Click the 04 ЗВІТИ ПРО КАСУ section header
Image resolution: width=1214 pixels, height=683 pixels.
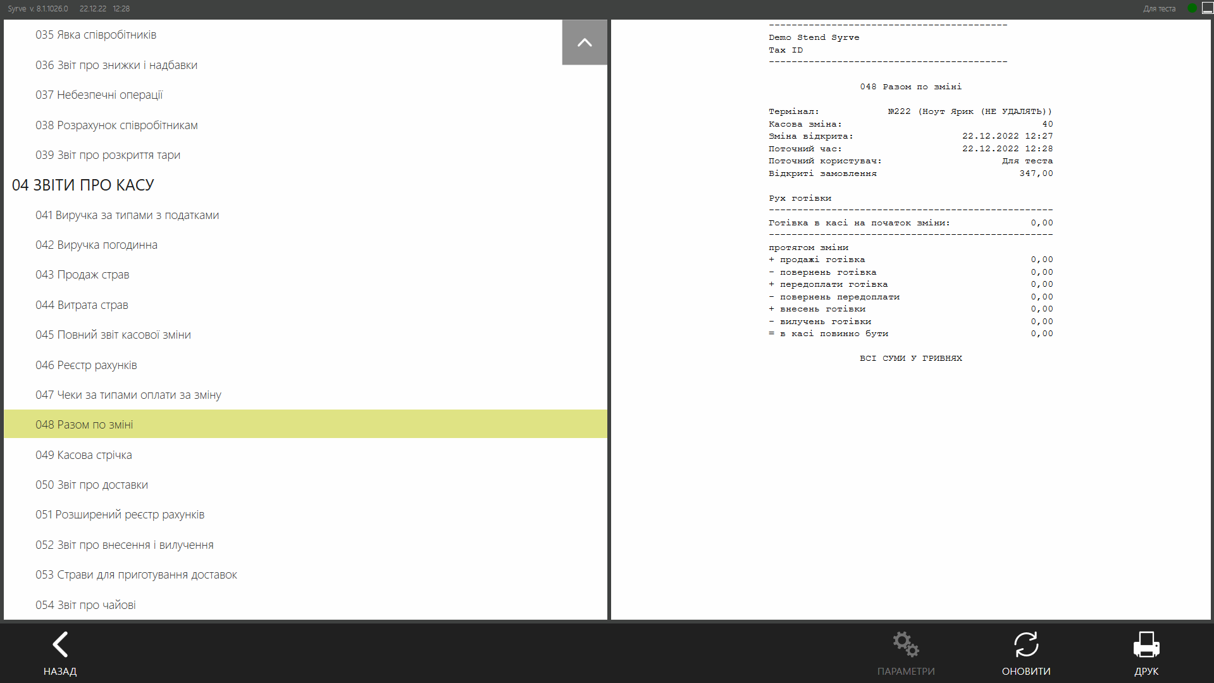coord(83,185)
